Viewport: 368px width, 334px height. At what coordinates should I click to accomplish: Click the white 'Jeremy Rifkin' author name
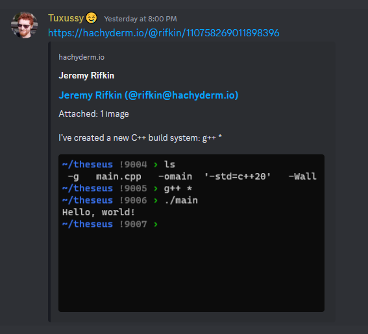point(86,75)
